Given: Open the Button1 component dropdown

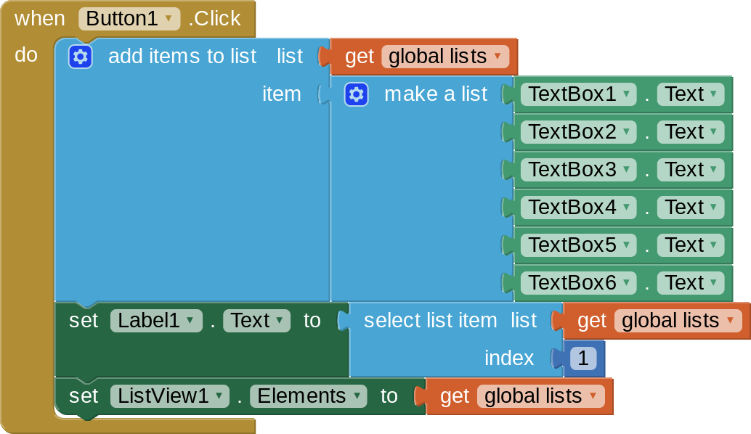Looking at the screenshot, I should 129,19.
